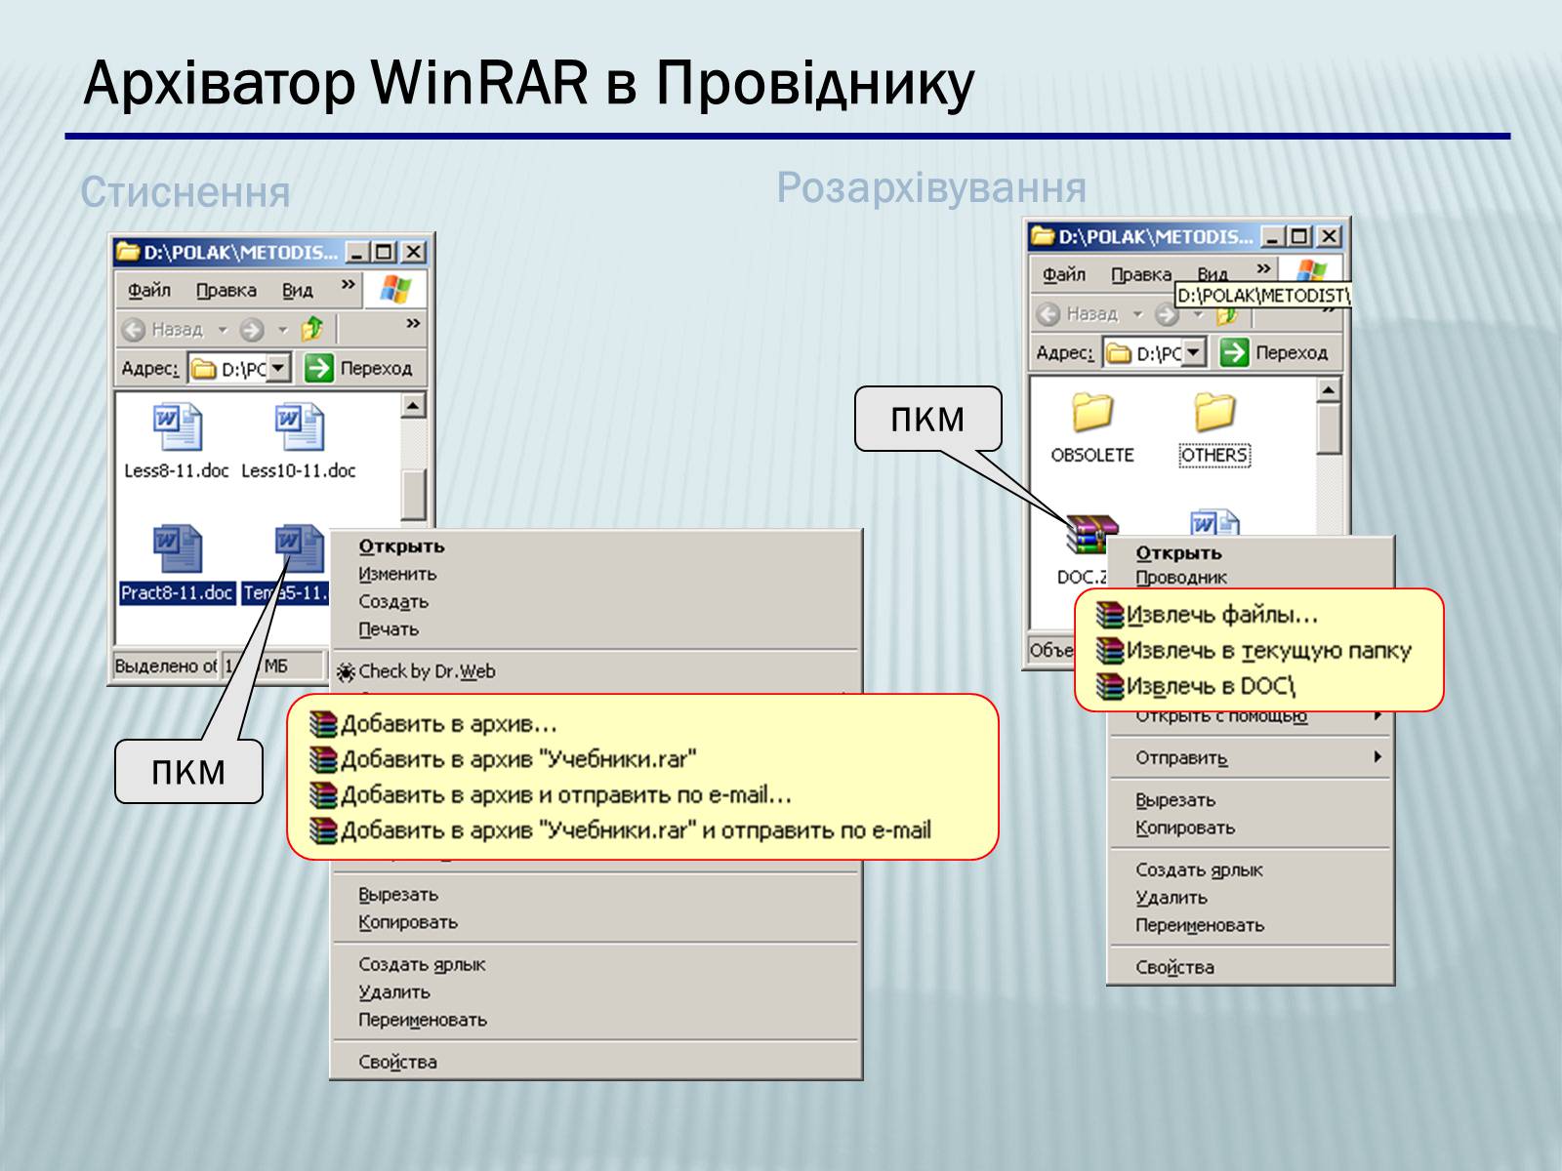Select the Less10-11.doc Word document icon
Image resolution: width=1562 pixels, height=1171 pixels.
click(x=298, y=427)
